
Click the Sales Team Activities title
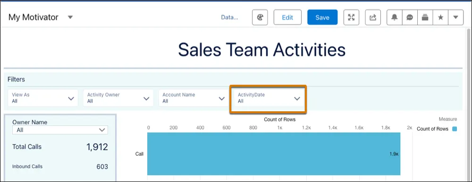click(261, 50)
